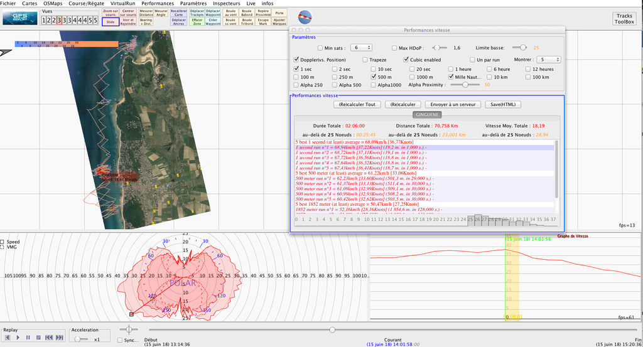Check the Alpha 500 option

click(x=335, y=85)
